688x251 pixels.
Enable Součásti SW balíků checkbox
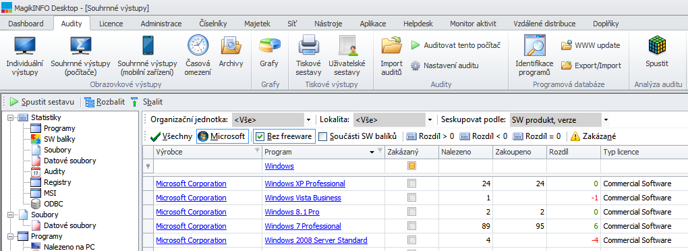[x=322, y=136]
